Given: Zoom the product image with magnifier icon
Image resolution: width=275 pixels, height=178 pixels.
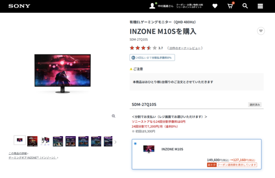Looking at the screenshot, I should point(114,116).
